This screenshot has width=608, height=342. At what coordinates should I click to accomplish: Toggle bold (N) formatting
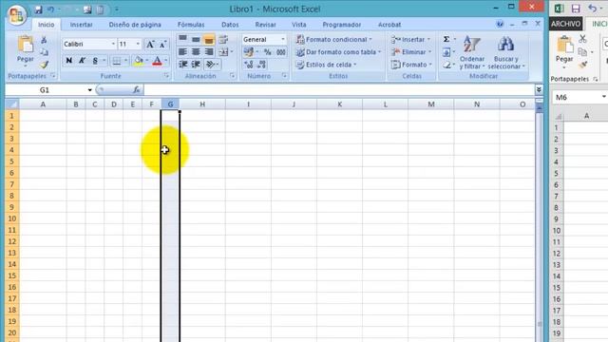click(68, 61)
